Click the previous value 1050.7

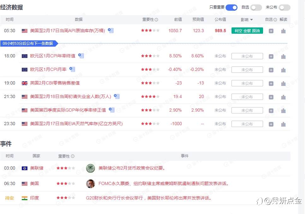[175, 31]
